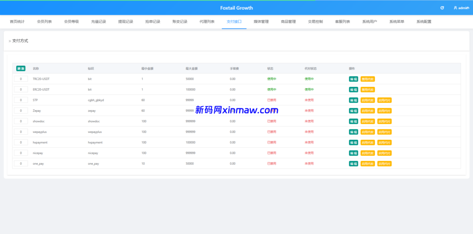Click the 编辑 button in STP row
The image size is (473, 234).
pyautogui.click(x=353, y=100)
